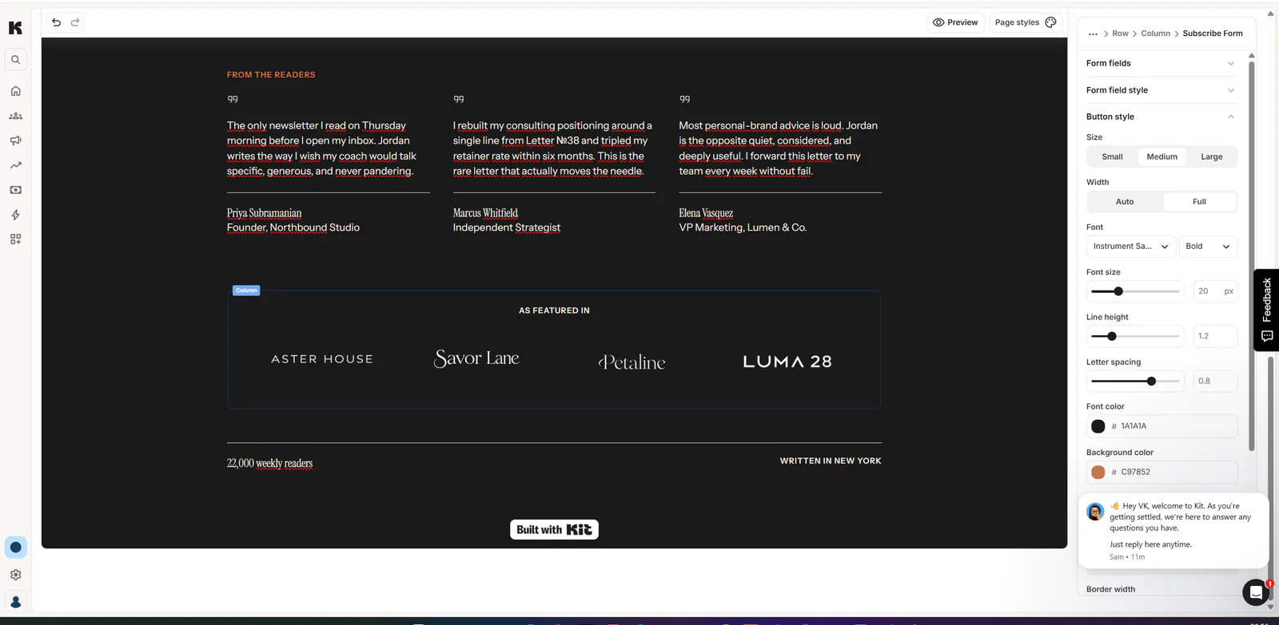Click the Kit logo in the sidebar
Image resolution: width=1279 pixels, height=625 pixels.
(x=15, y=28)
